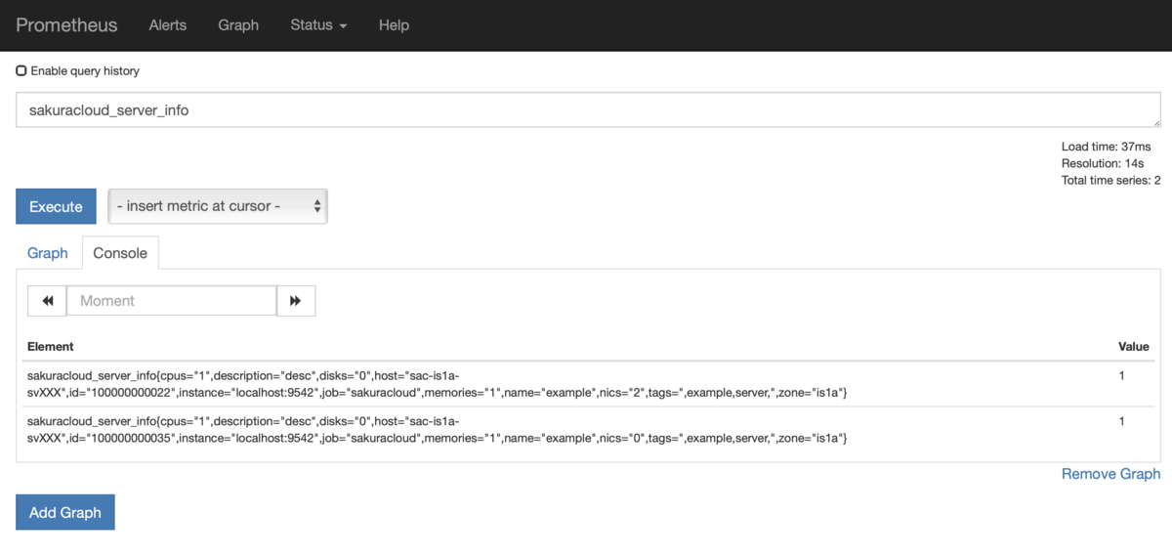The height and width of the screenshot is (557, 1172).
Task: Expand the Status menu in navbar
Action: (x=318, y=25)
